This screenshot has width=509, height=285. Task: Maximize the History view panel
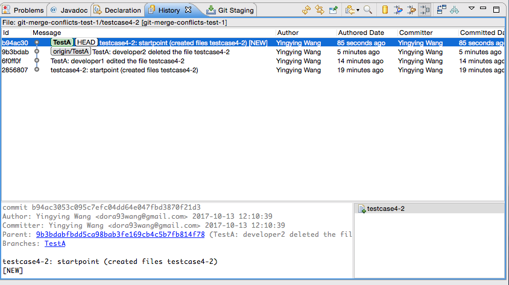496,10
